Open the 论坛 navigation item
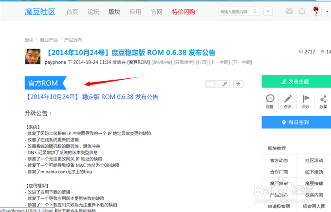 coord(93,12)
